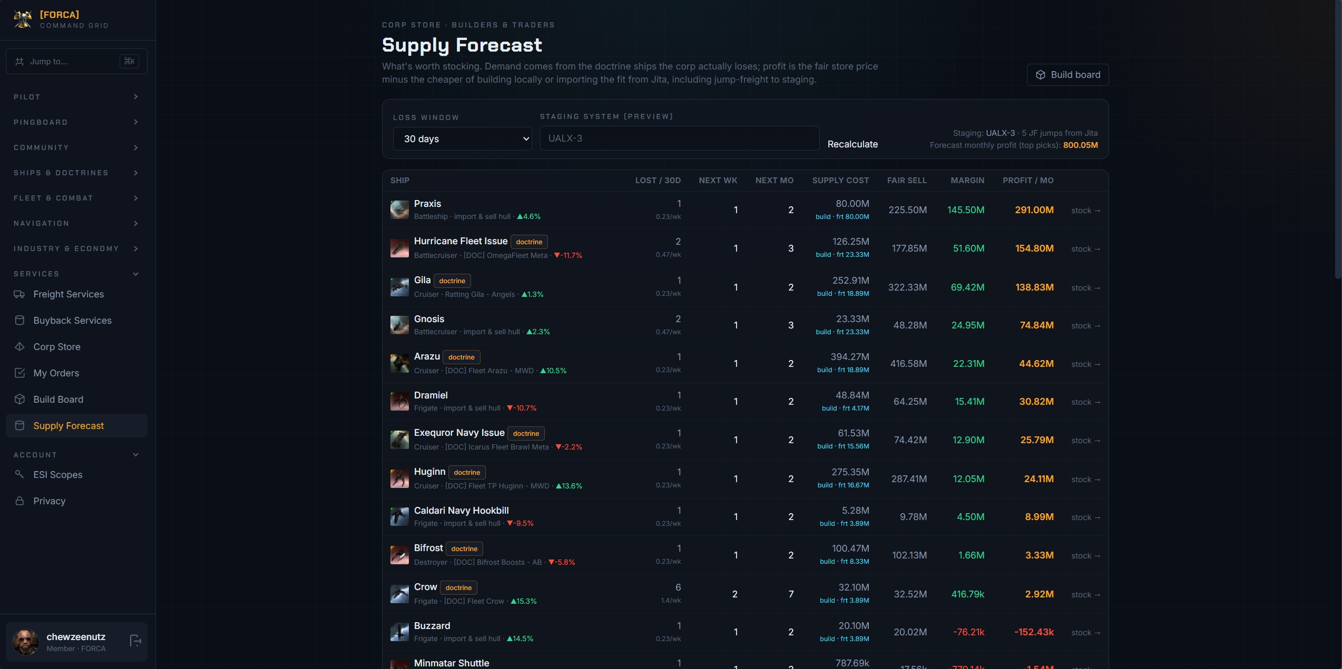This screenshot has width=1342, height=669.
Task: Open the Loss Window 30 days dropdown
Action: tap(462, 139)
